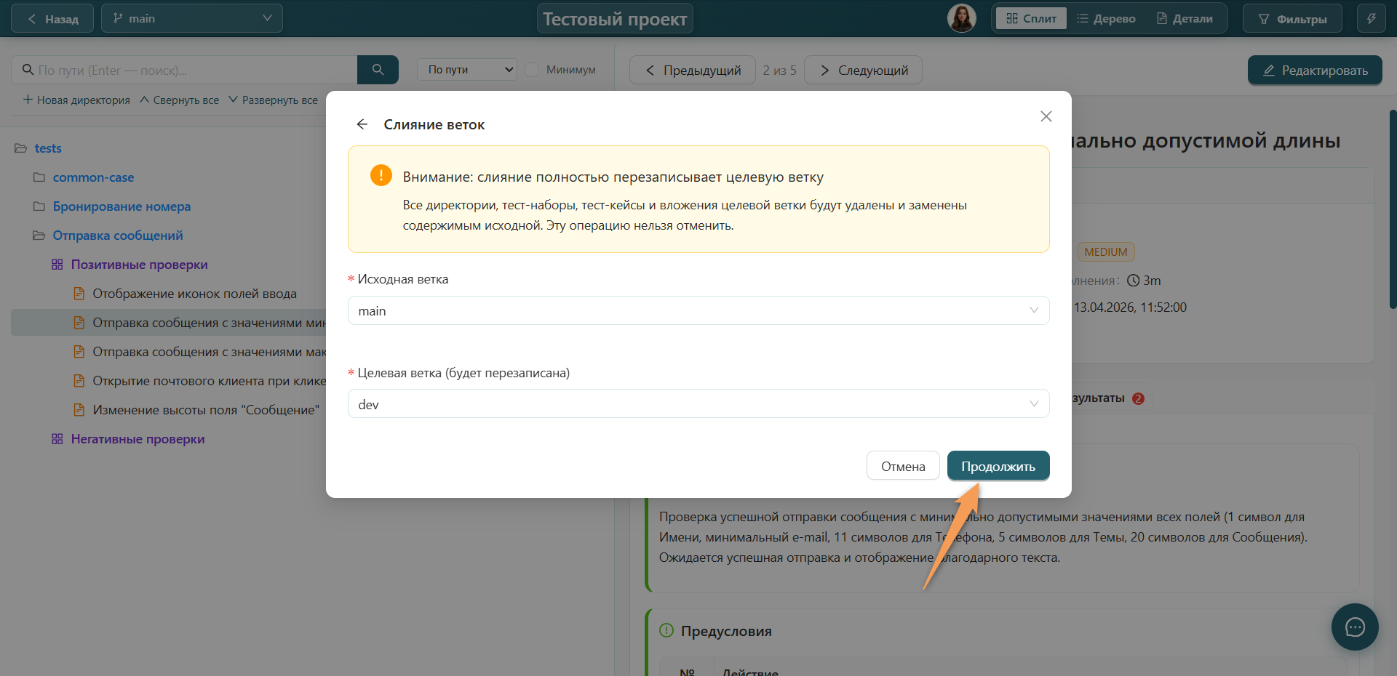Click Развернуть все to expand tree
The width and height of the screenshot is (1397, 676).
pos(273,100)
